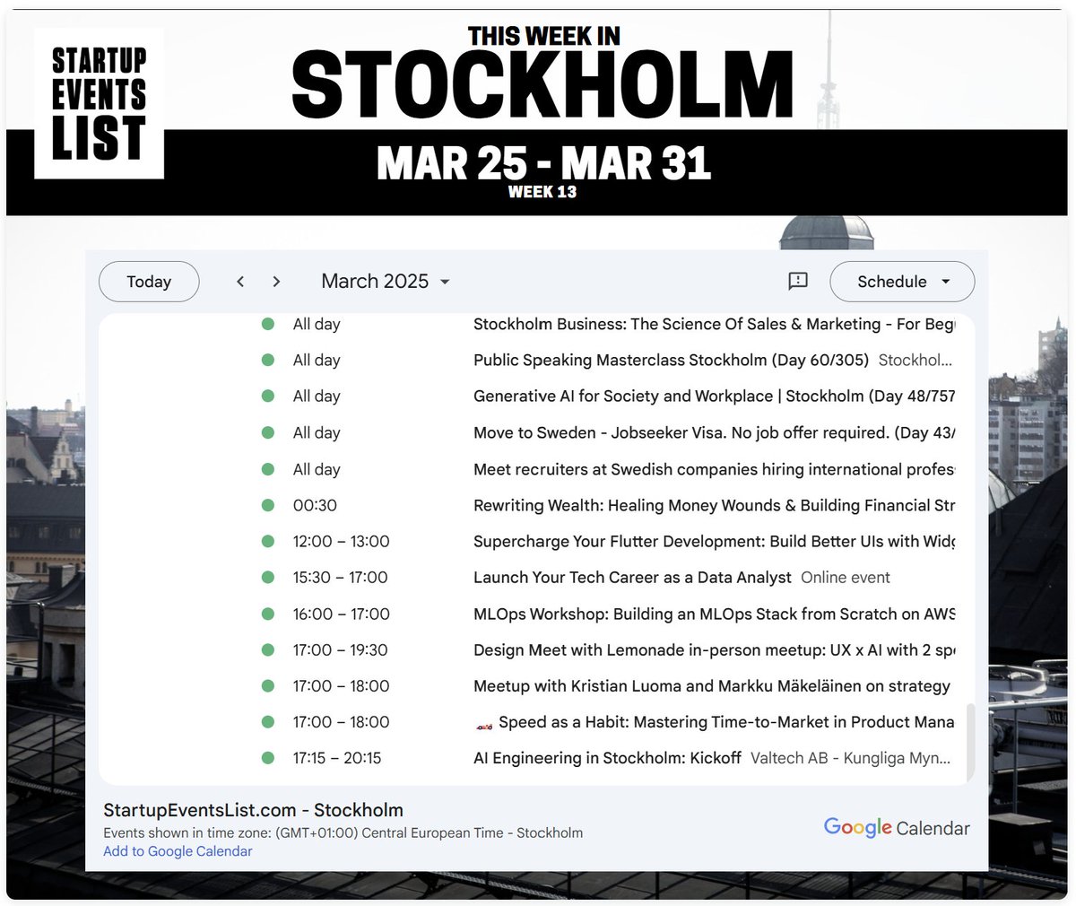The width and height of the screenshot is (1076, 906).
Task: Go to next period with right chevron
Action: (x=276, y=282)
